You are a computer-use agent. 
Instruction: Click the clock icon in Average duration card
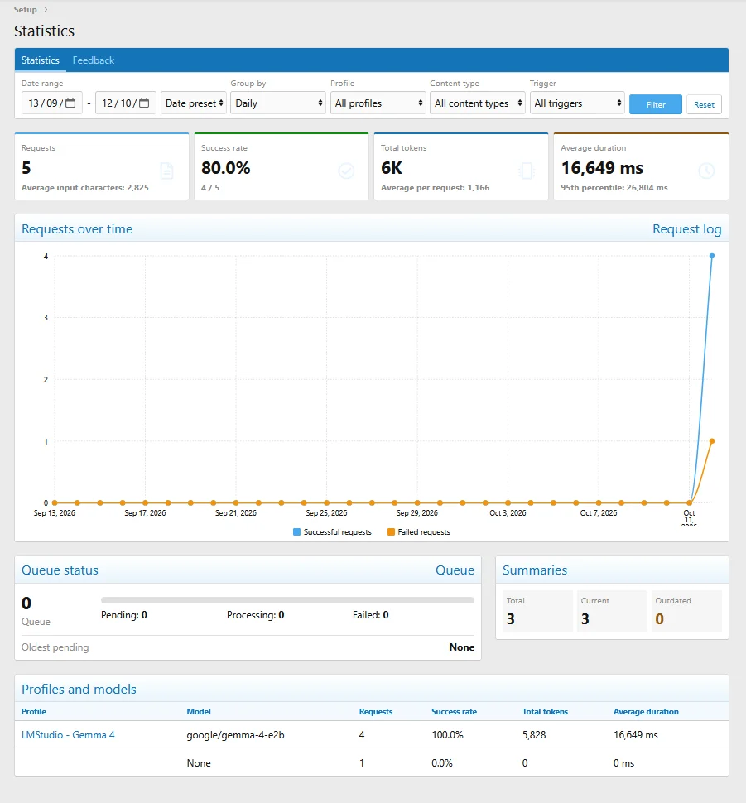[x=706, y=171]
